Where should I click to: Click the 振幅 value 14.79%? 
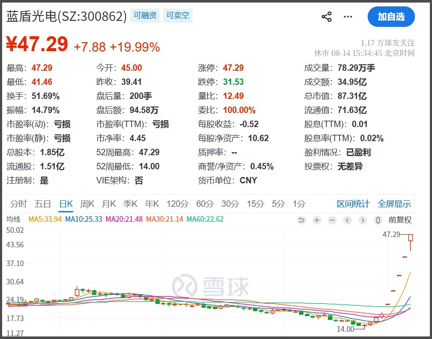[x=46, y=110]
